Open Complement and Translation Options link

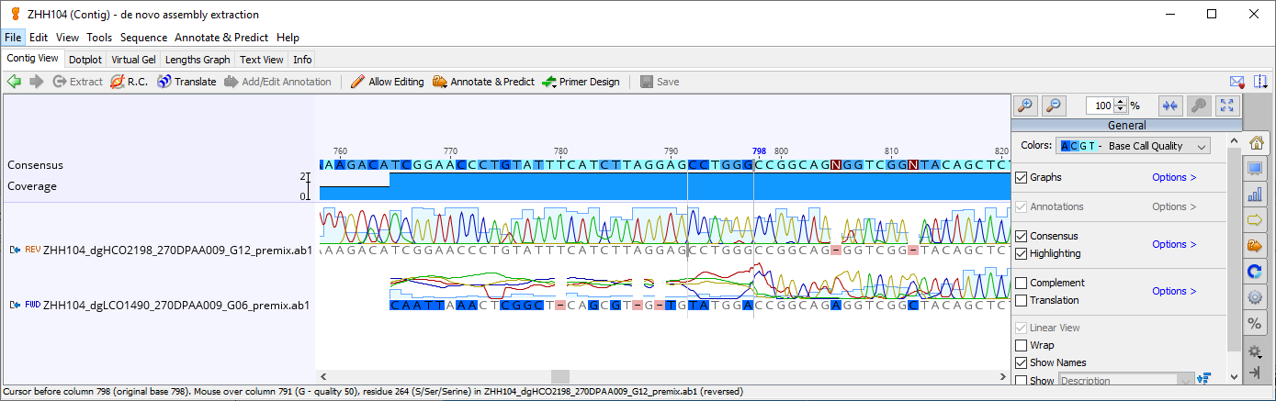(x=1174, y=291)
